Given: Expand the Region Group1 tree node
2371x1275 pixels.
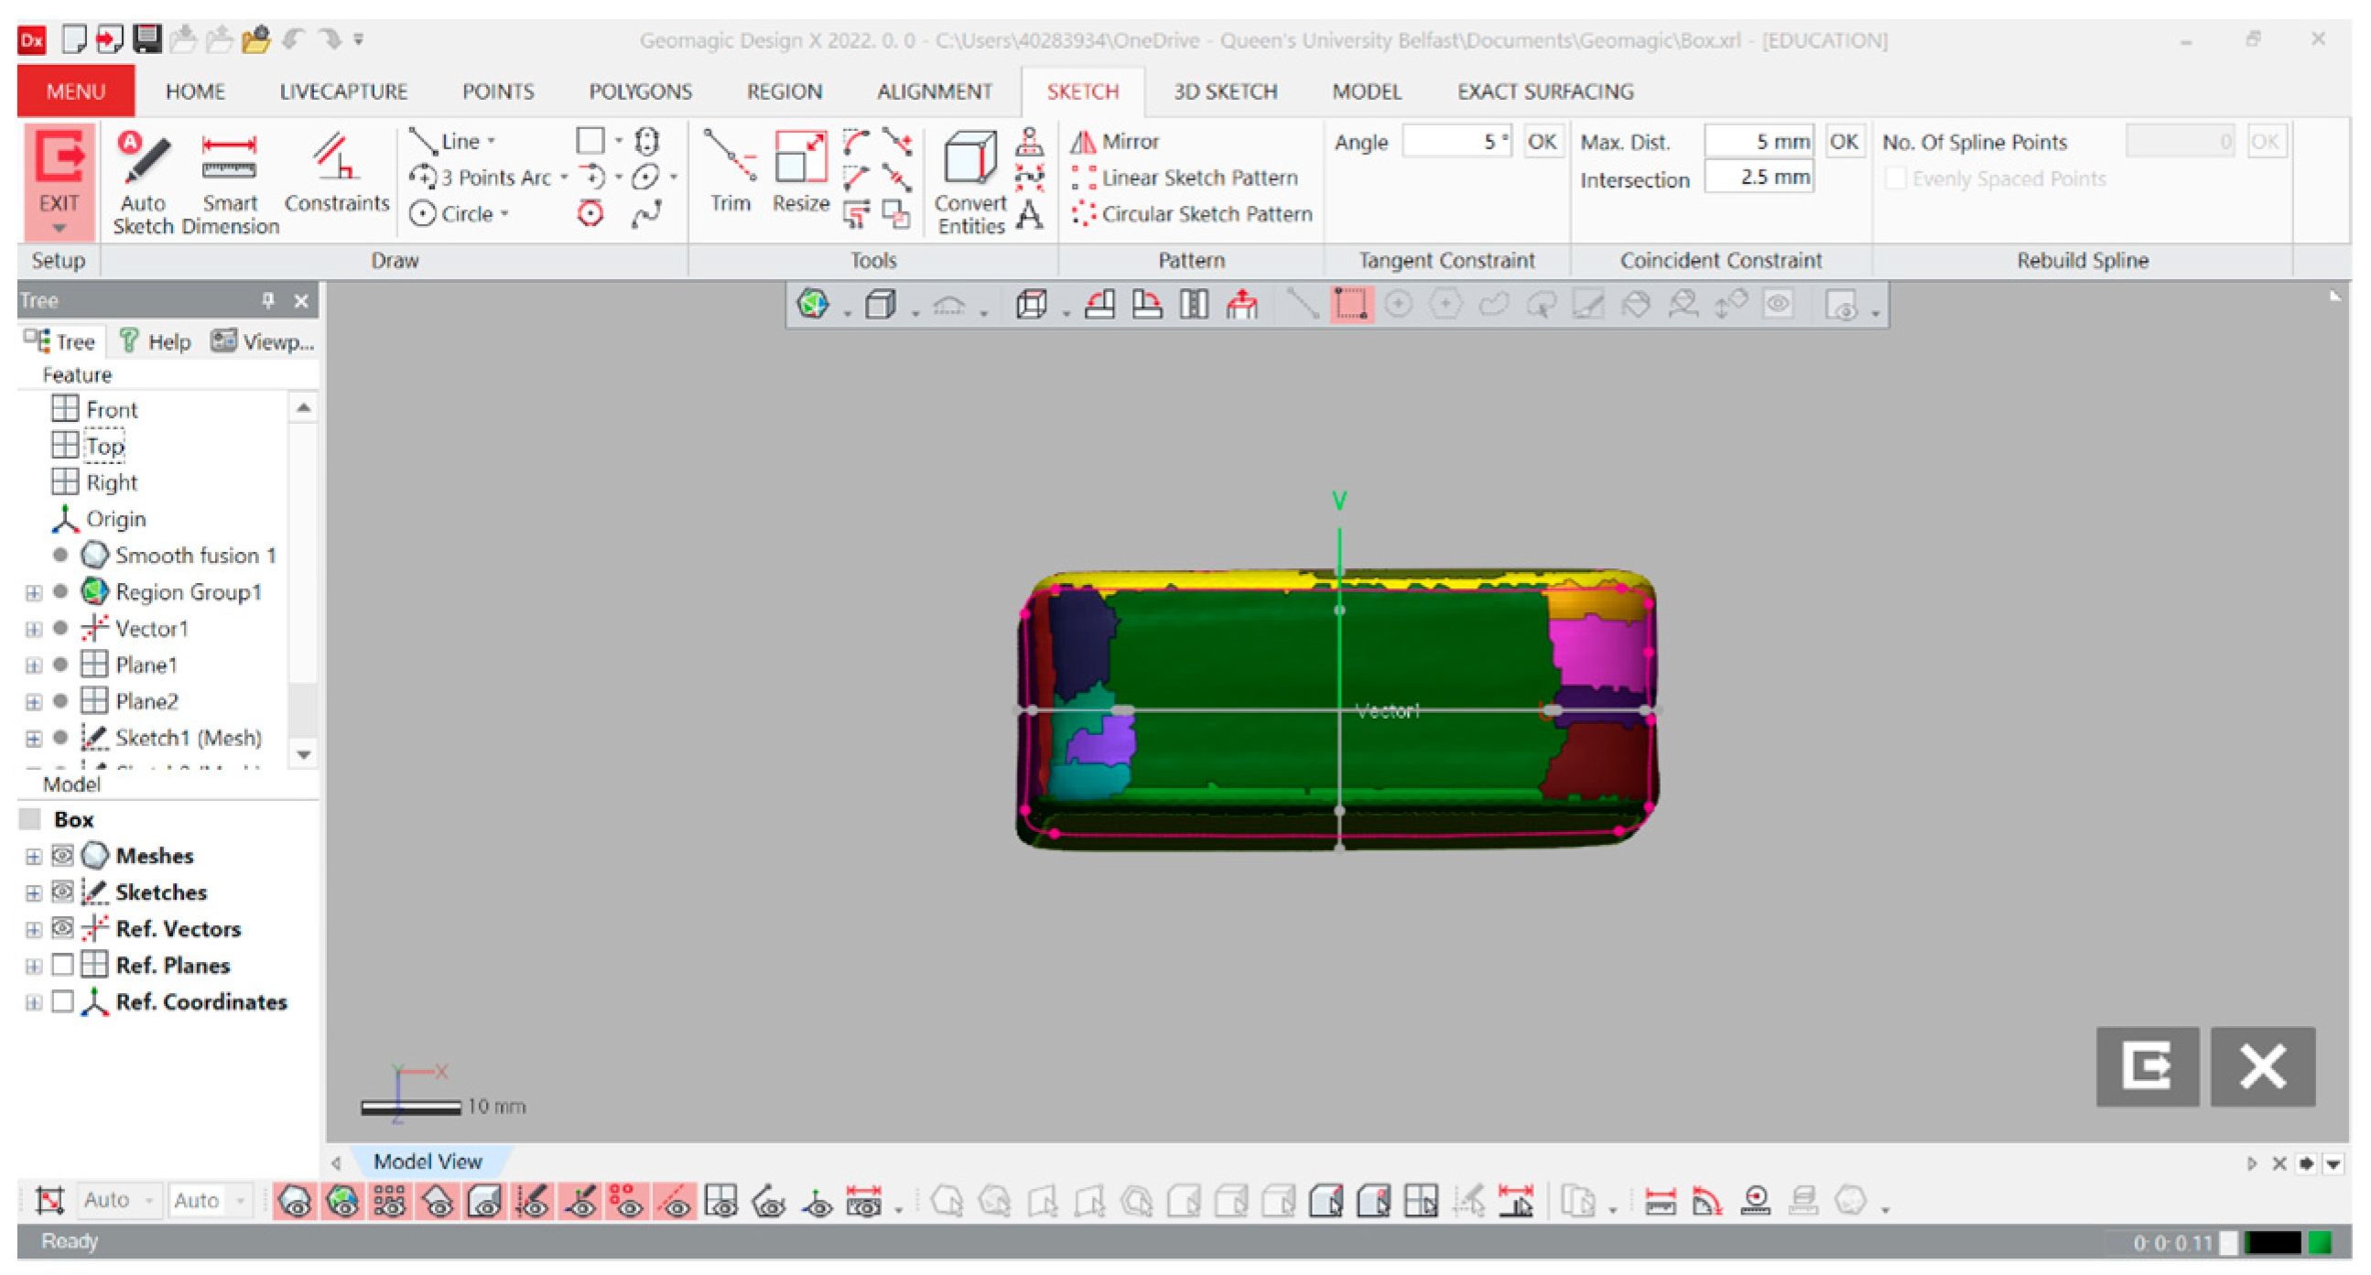Looking at the screenshot, I should [33, 593].
